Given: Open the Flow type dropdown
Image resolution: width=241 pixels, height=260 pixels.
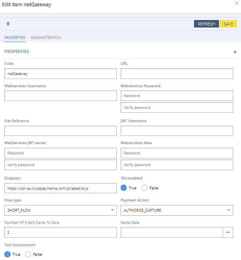Looking at the screenshot, I should click(x=60, y=211).
